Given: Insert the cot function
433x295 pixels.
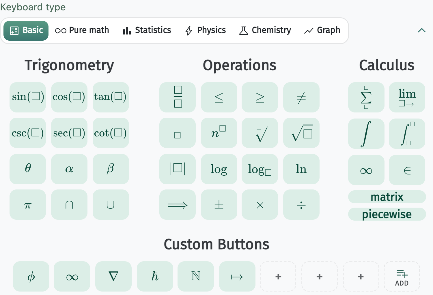Looking at the screenshot, I should pyautogui.click(x=111, y=133).
